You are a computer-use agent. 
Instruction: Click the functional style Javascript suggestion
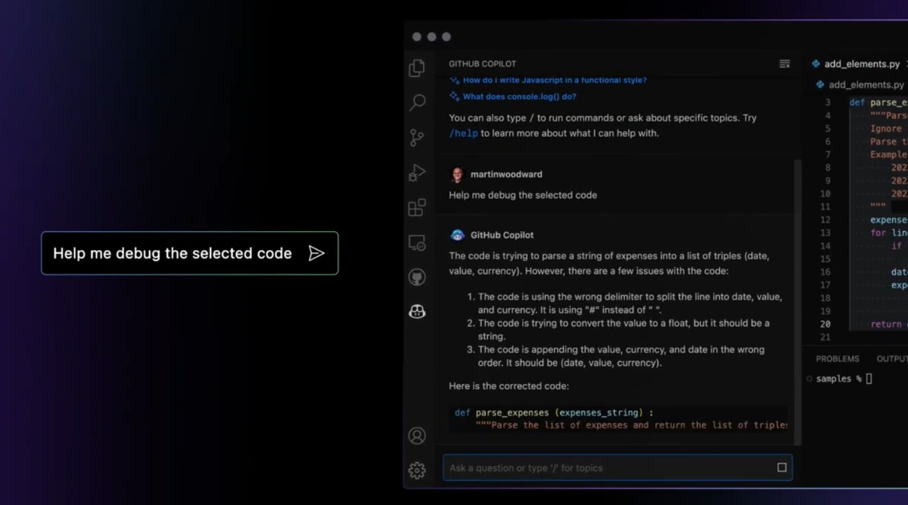click(x=554, y=80)
